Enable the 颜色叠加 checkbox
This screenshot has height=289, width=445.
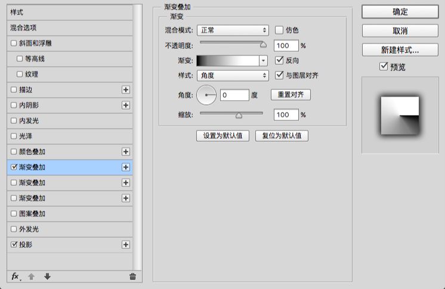tap(14, 152)
